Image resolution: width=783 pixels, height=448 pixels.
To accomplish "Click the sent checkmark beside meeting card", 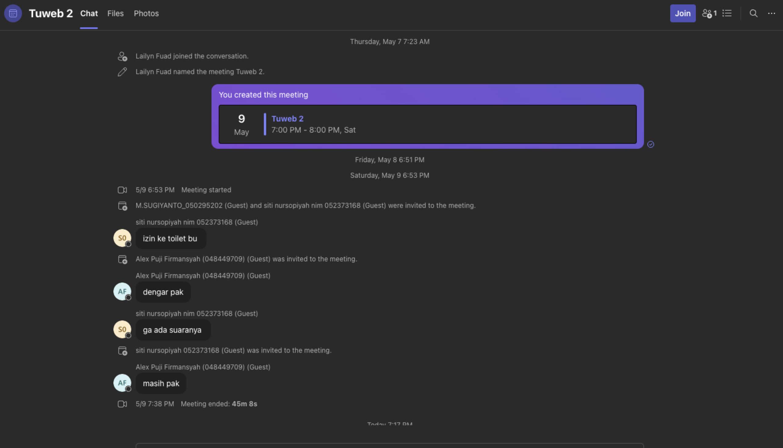I will click(650, 144).
